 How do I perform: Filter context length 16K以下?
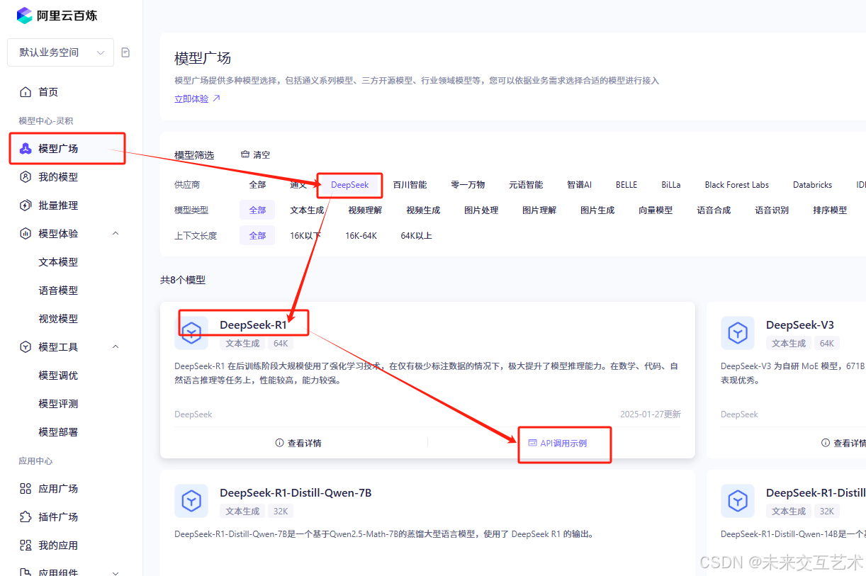pyautogui.click(x=305, y=236)
